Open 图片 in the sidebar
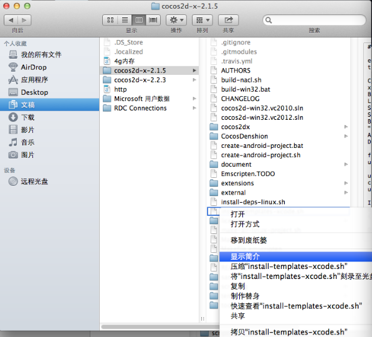This screenshot has width=372, height=337. 50,155
